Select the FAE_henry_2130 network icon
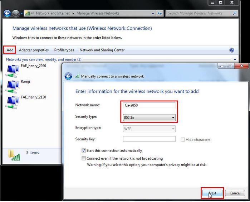The height and width of the screenshot is (202, 250). [x=13, y=101]
